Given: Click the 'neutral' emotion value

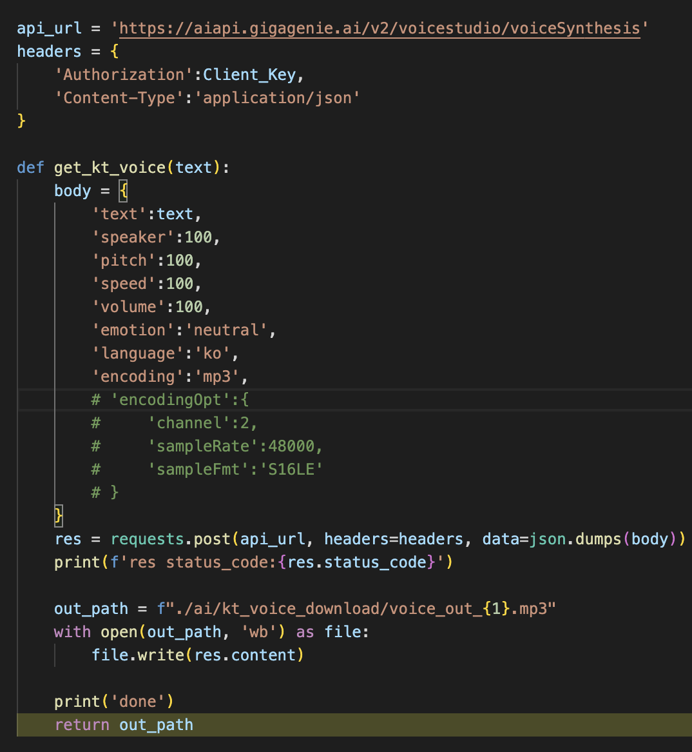Looking at the screenshot, I should click(226, 330).
